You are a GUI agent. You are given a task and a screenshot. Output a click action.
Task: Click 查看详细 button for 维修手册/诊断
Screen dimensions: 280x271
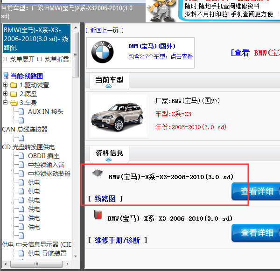[256, 233]
